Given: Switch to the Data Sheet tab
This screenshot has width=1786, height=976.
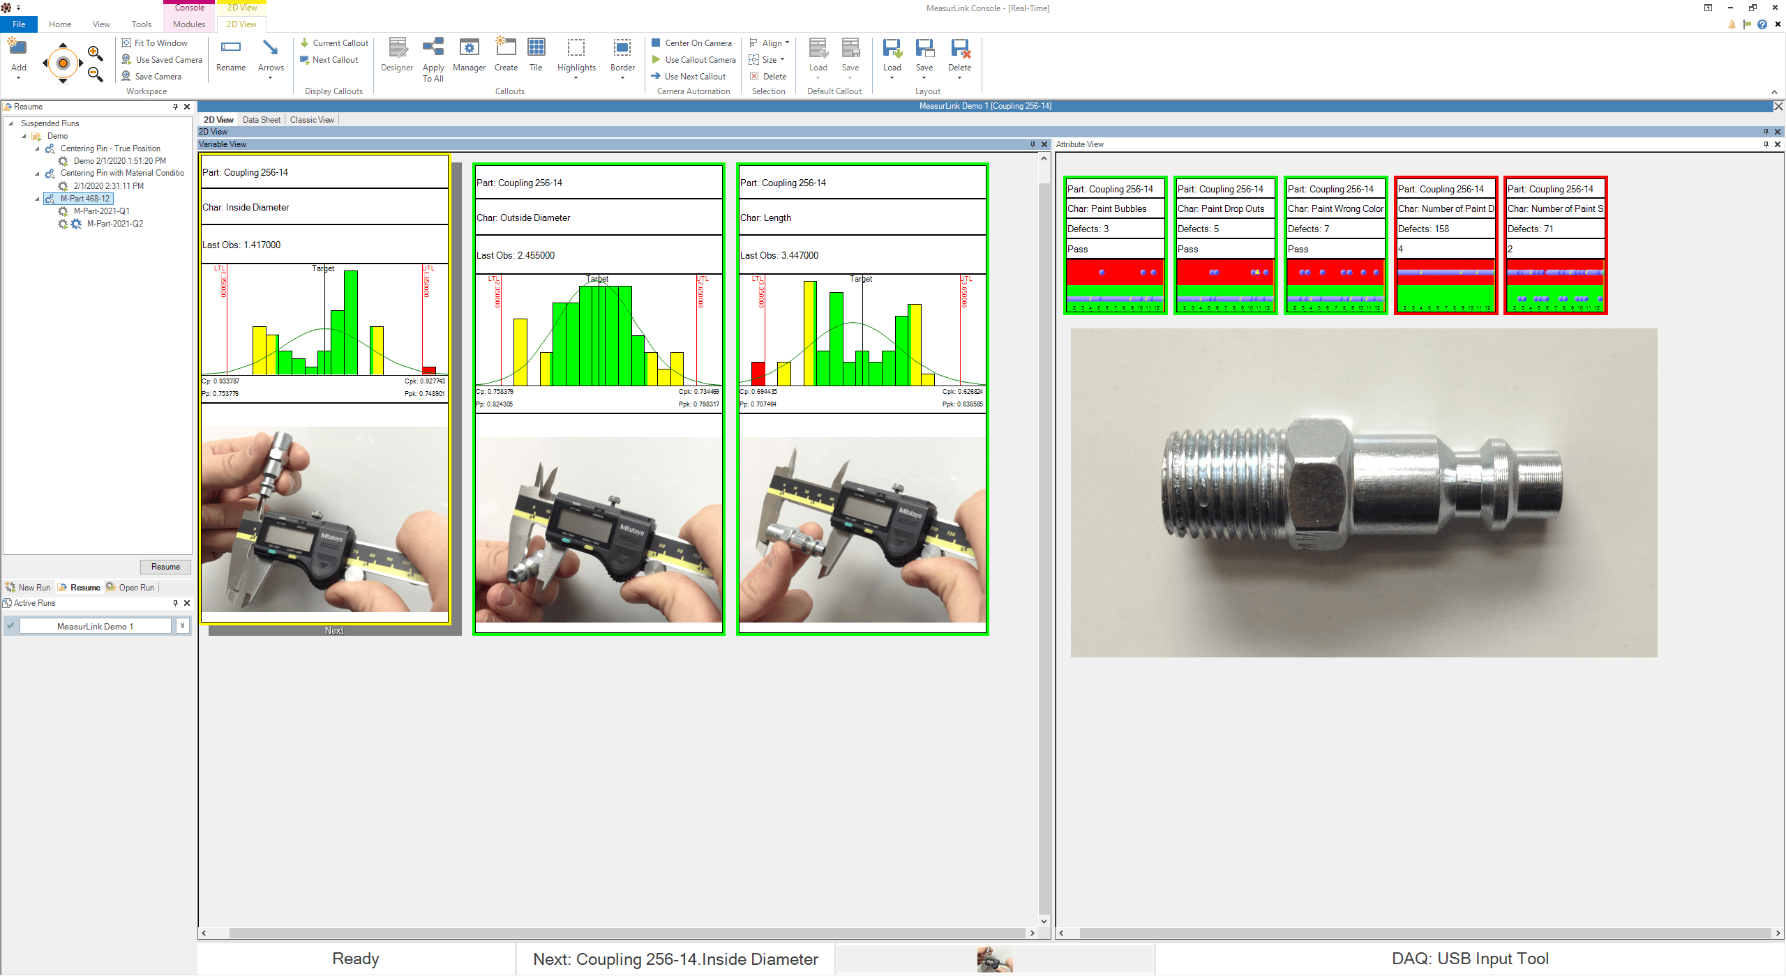Looking at the screenshot, I should coord(262,120).
